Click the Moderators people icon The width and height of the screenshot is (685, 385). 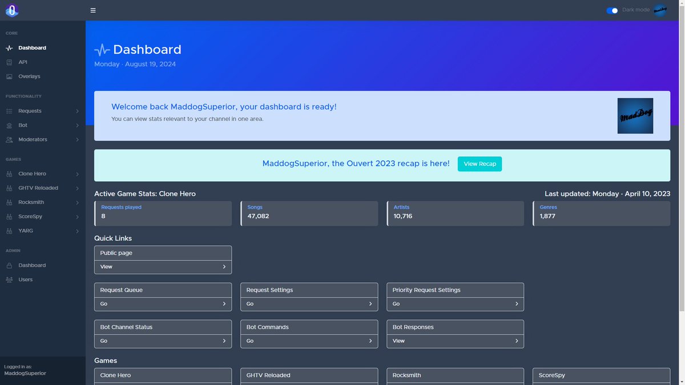pos(9,139)
